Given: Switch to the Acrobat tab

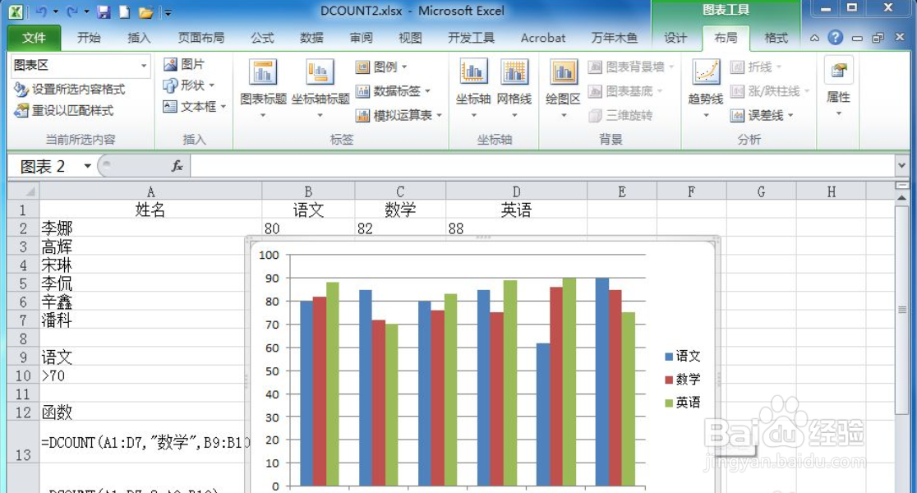Looking at the screenshot, I should [542, 38].
